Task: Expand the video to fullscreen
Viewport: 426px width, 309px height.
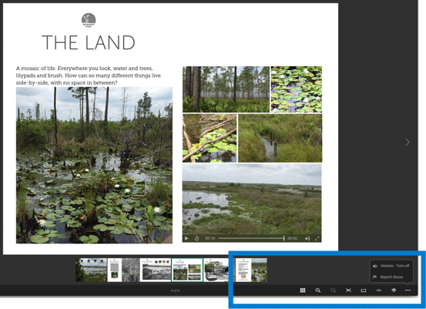Action: click(x=317, y=238)
